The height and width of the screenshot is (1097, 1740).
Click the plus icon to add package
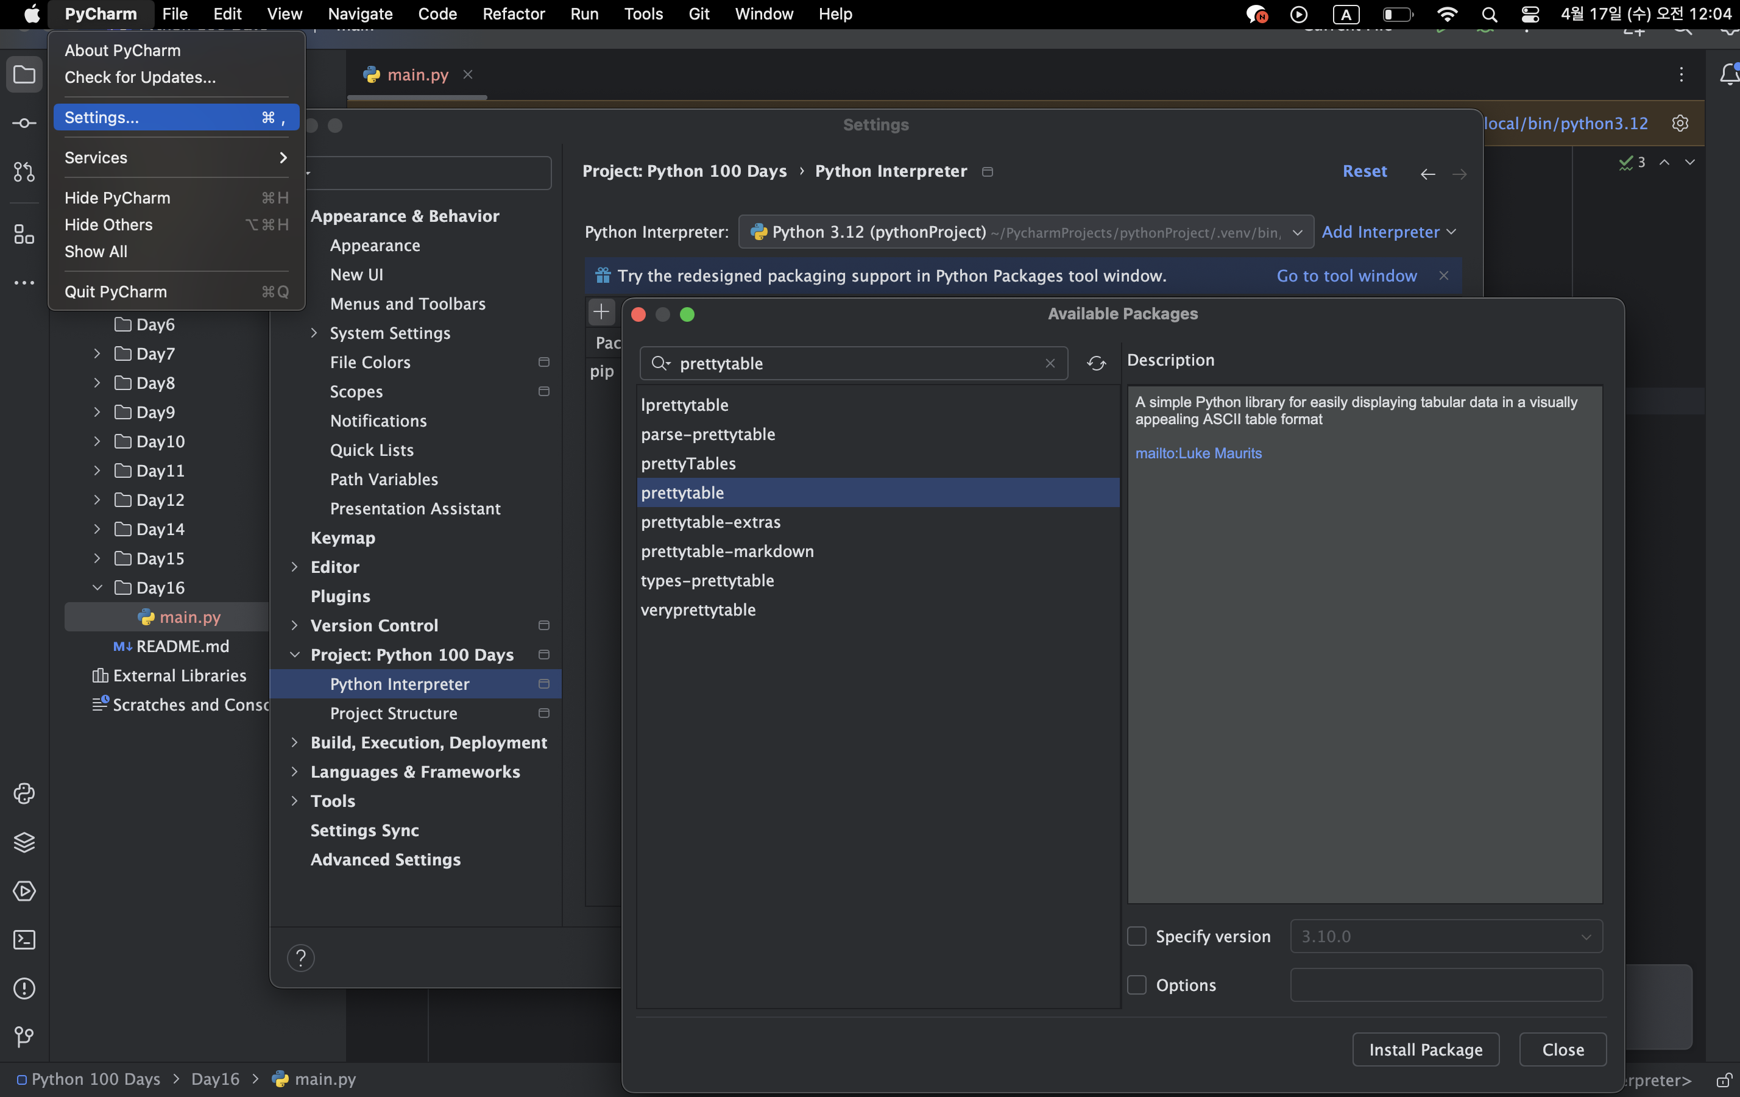point(601,312)
